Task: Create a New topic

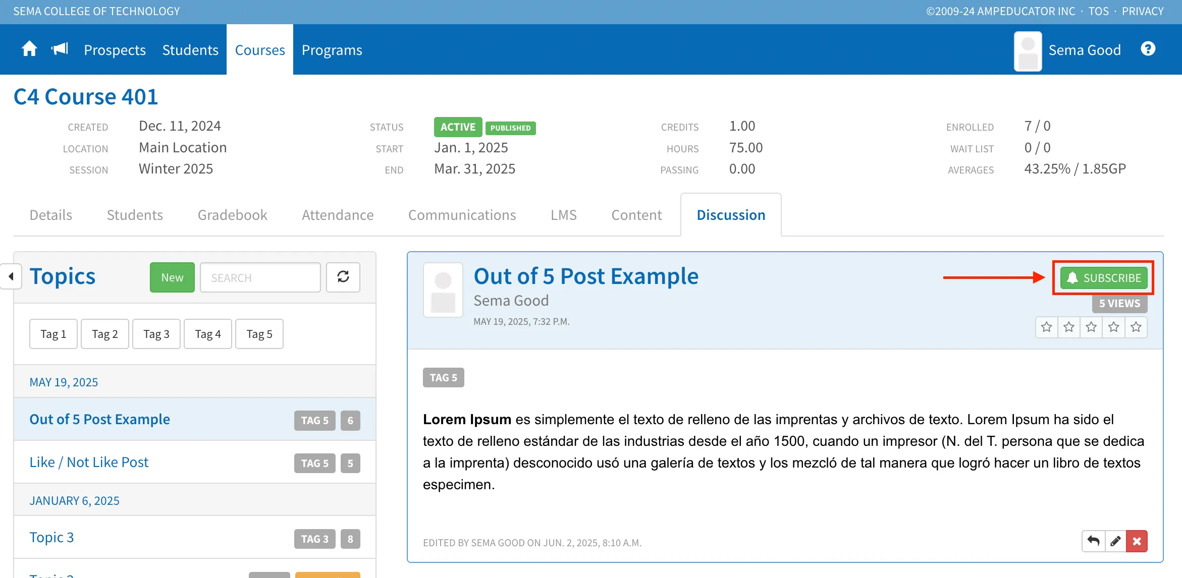Action: click(x=172, y=277)
